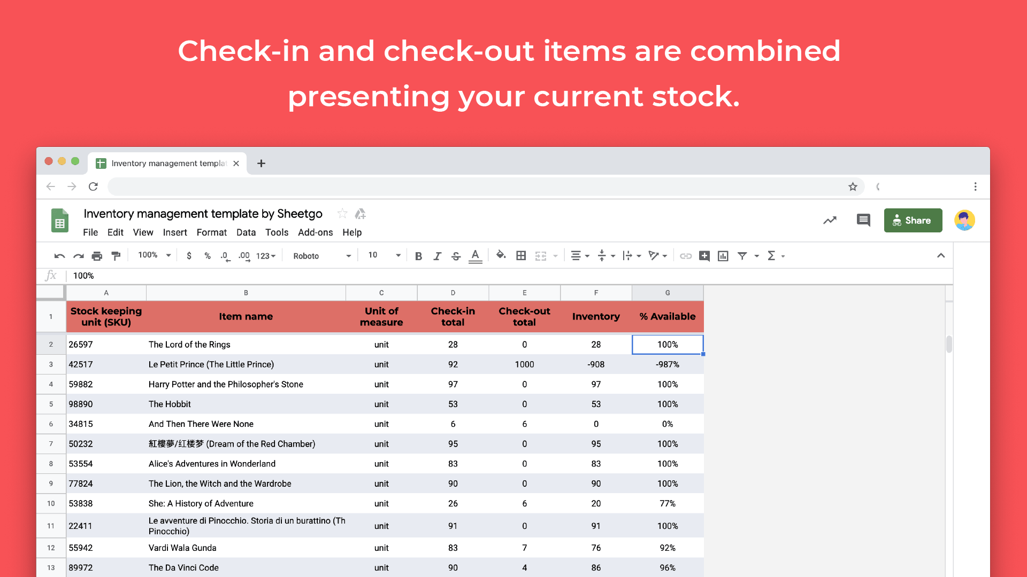Image resolution: width=1027 pixels, height=577 pixels.
Task: Open the 100% zoom dropdown
Action: click(x=154, y=255)
